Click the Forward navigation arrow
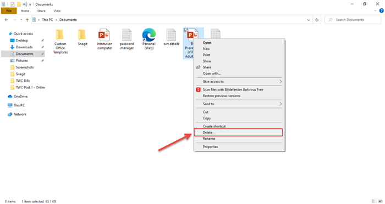Viewport: 385px width, 204px height. [x=15, y=20]
